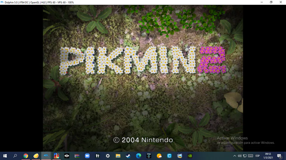Open the orange gem app in taskbar
Screen dimensions: 286x160
click(36, 156)
